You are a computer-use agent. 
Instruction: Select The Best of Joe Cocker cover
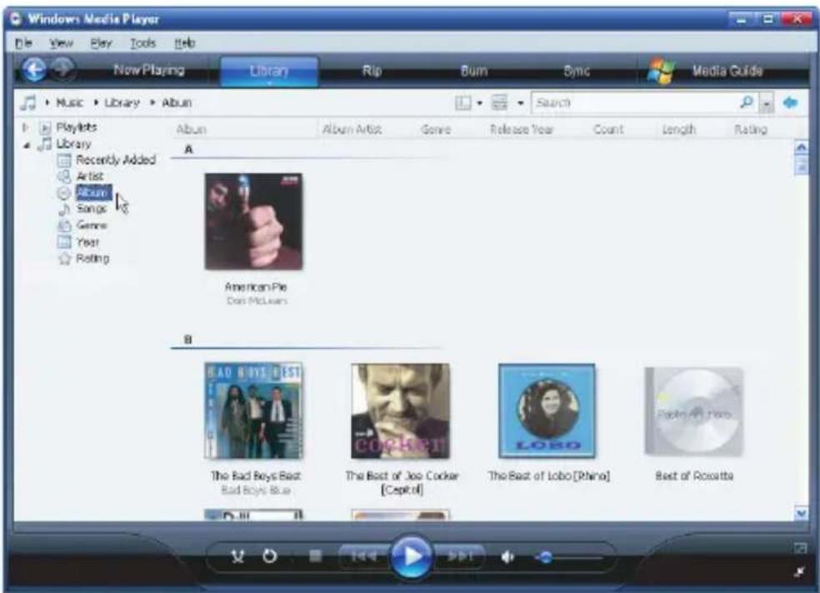pos(401,411)
